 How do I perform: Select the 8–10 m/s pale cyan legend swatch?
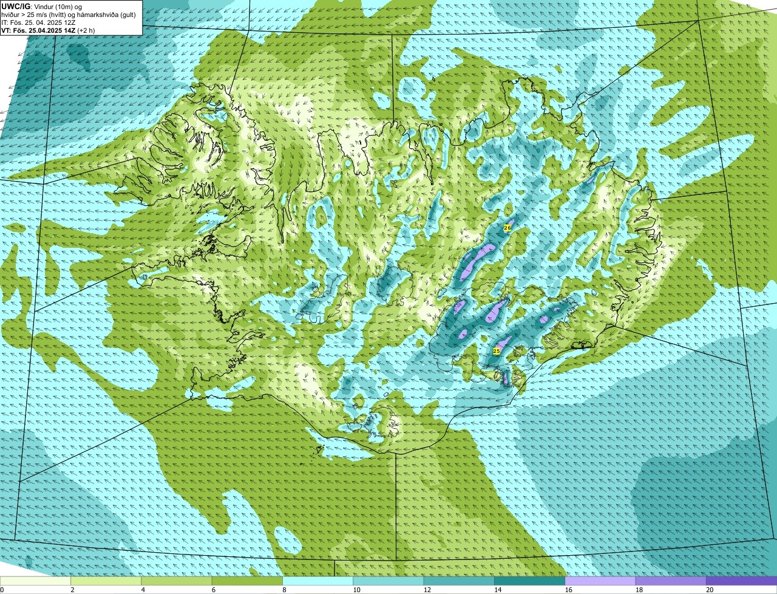click(317, 581)
